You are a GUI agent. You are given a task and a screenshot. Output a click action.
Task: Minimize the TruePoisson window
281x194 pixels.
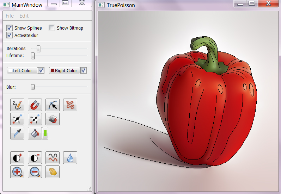(240, 4)
